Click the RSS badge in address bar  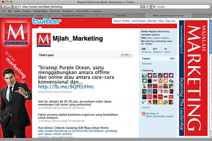143,6
